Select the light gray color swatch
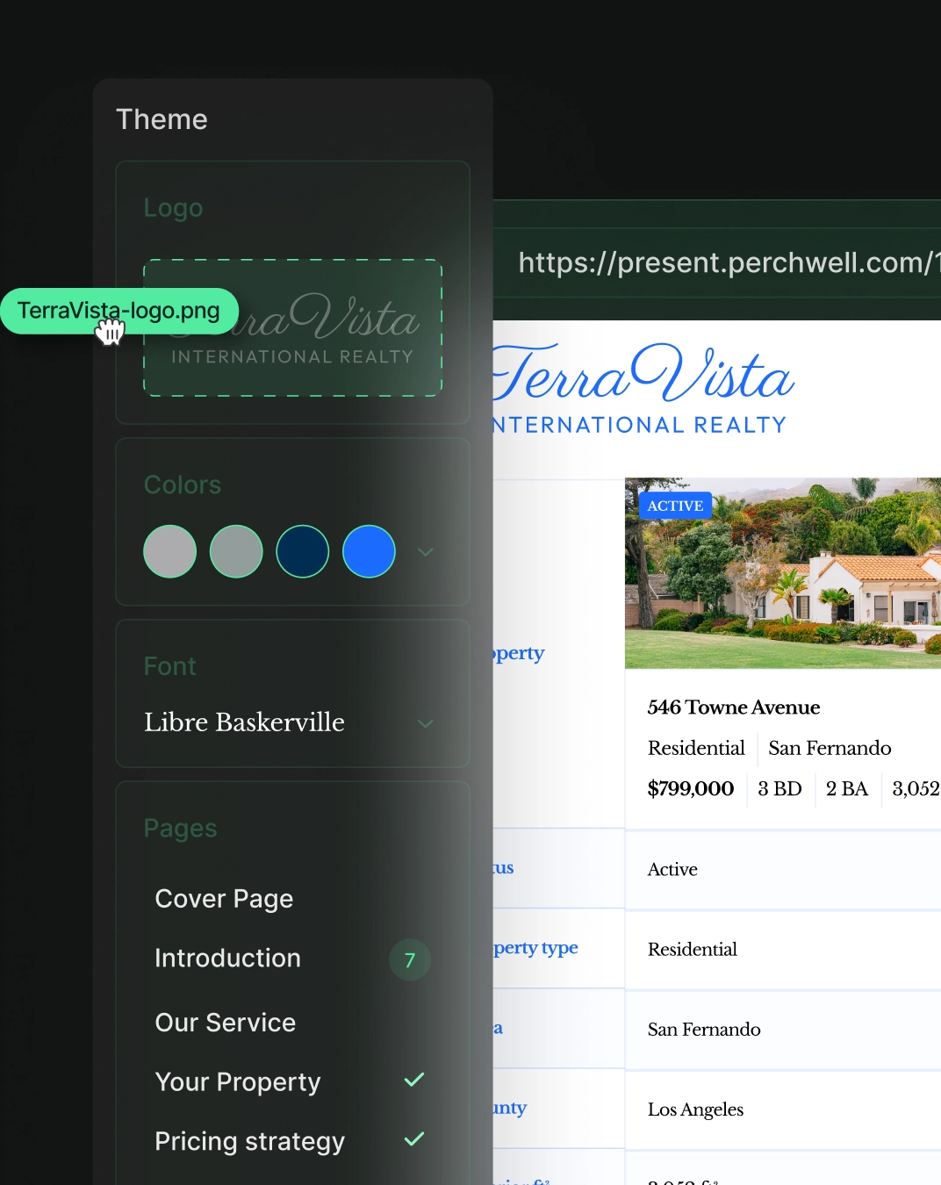The width and height of the screenshot is (941, 1185). tap(169, 551)
